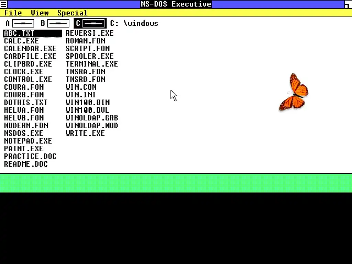Image resolution: width=352 pixels, height=264 pixels.
Task: Select CALC.EXE in the file list
Action: (x=22, y=41)
